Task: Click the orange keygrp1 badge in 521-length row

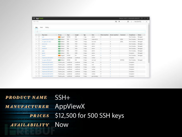Action: (59, 56)
